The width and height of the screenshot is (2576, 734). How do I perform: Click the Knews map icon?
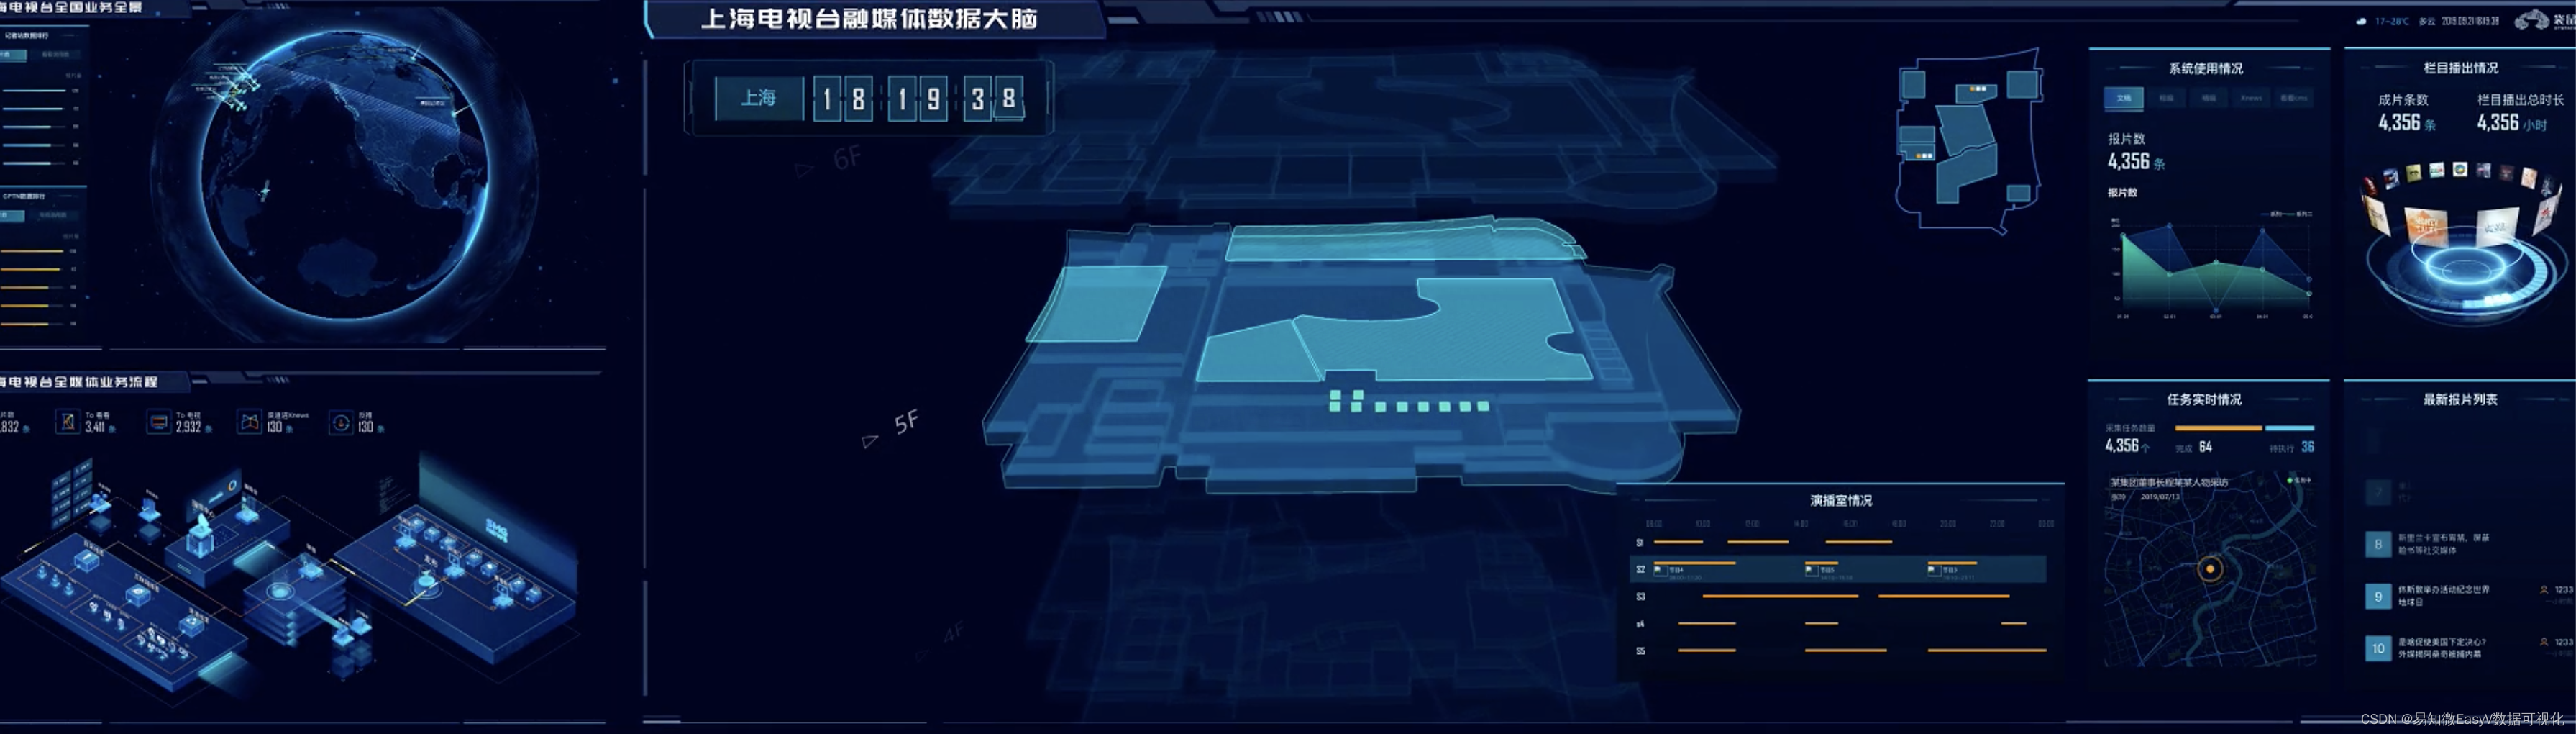[249, 422]
